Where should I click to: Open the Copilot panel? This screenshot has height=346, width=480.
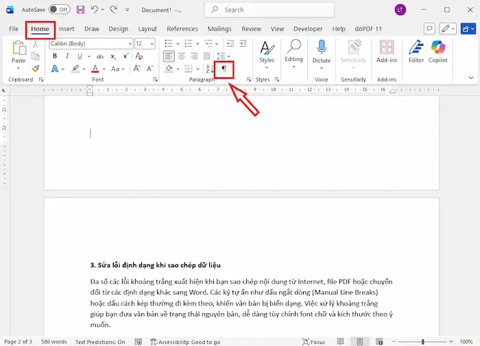point(438,51)
